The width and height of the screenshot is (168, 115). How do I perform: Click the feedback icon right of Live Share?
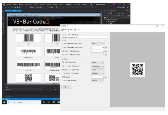coord(128,7)
